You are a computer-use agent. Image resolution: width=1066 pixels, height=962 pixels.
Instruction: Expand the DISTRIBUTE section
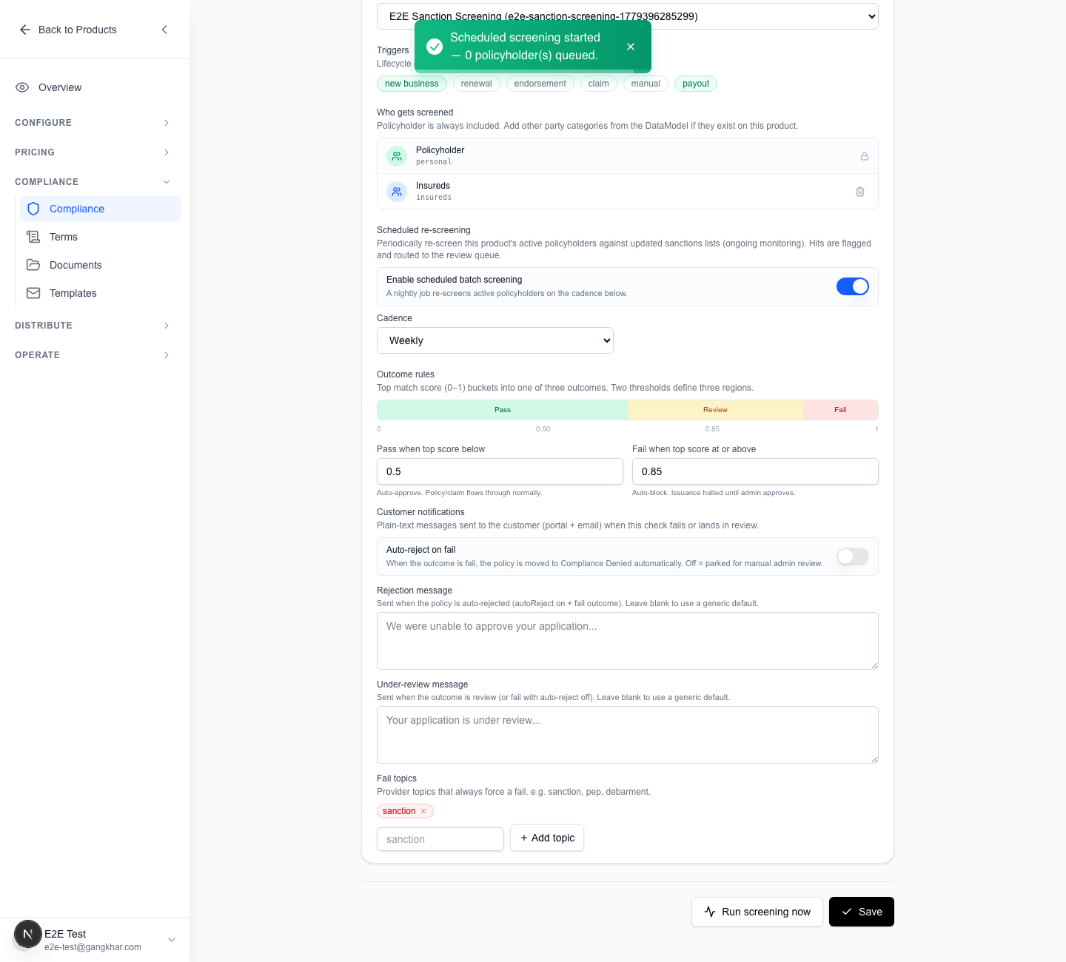[x=93, y=326]
